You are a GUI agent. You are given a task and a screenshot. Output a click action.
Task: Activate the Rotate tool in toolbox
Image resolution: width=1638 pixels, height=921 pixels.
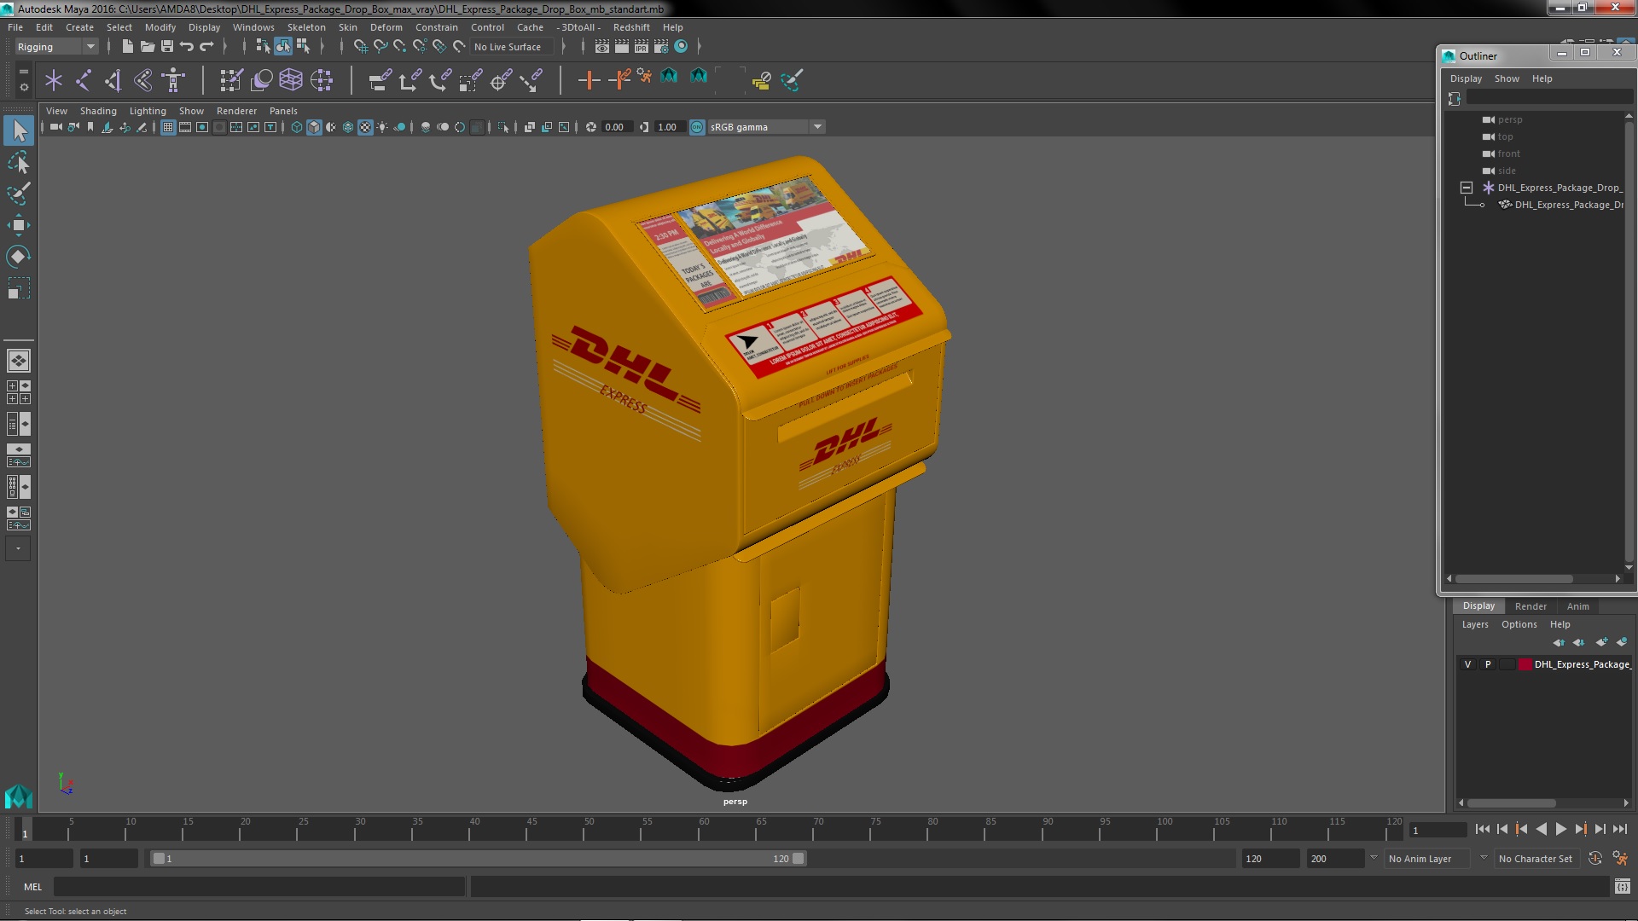pos(18,257)
